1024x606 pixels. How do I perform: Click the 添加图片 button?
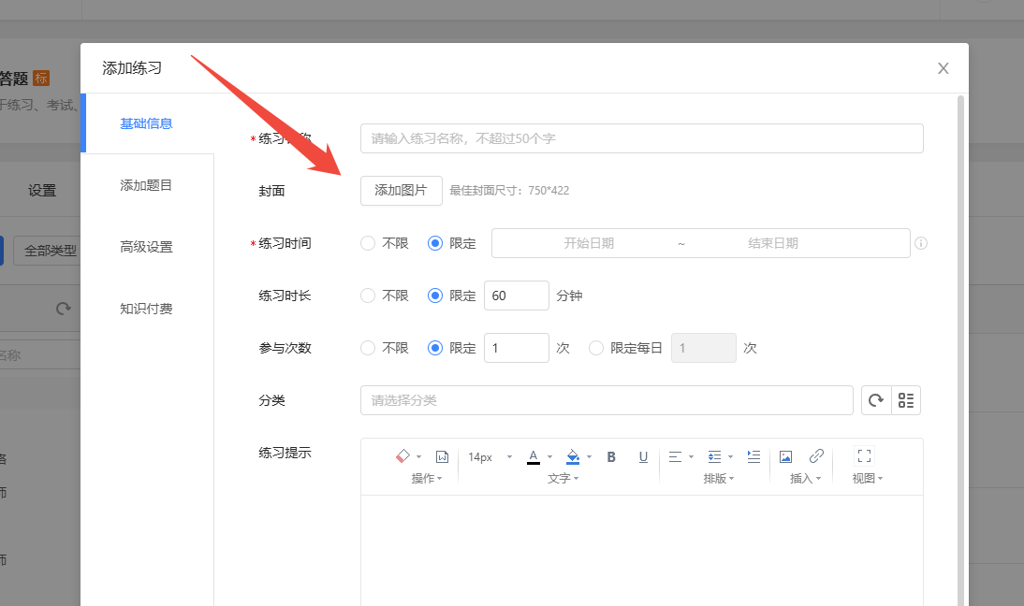point(401,190)
